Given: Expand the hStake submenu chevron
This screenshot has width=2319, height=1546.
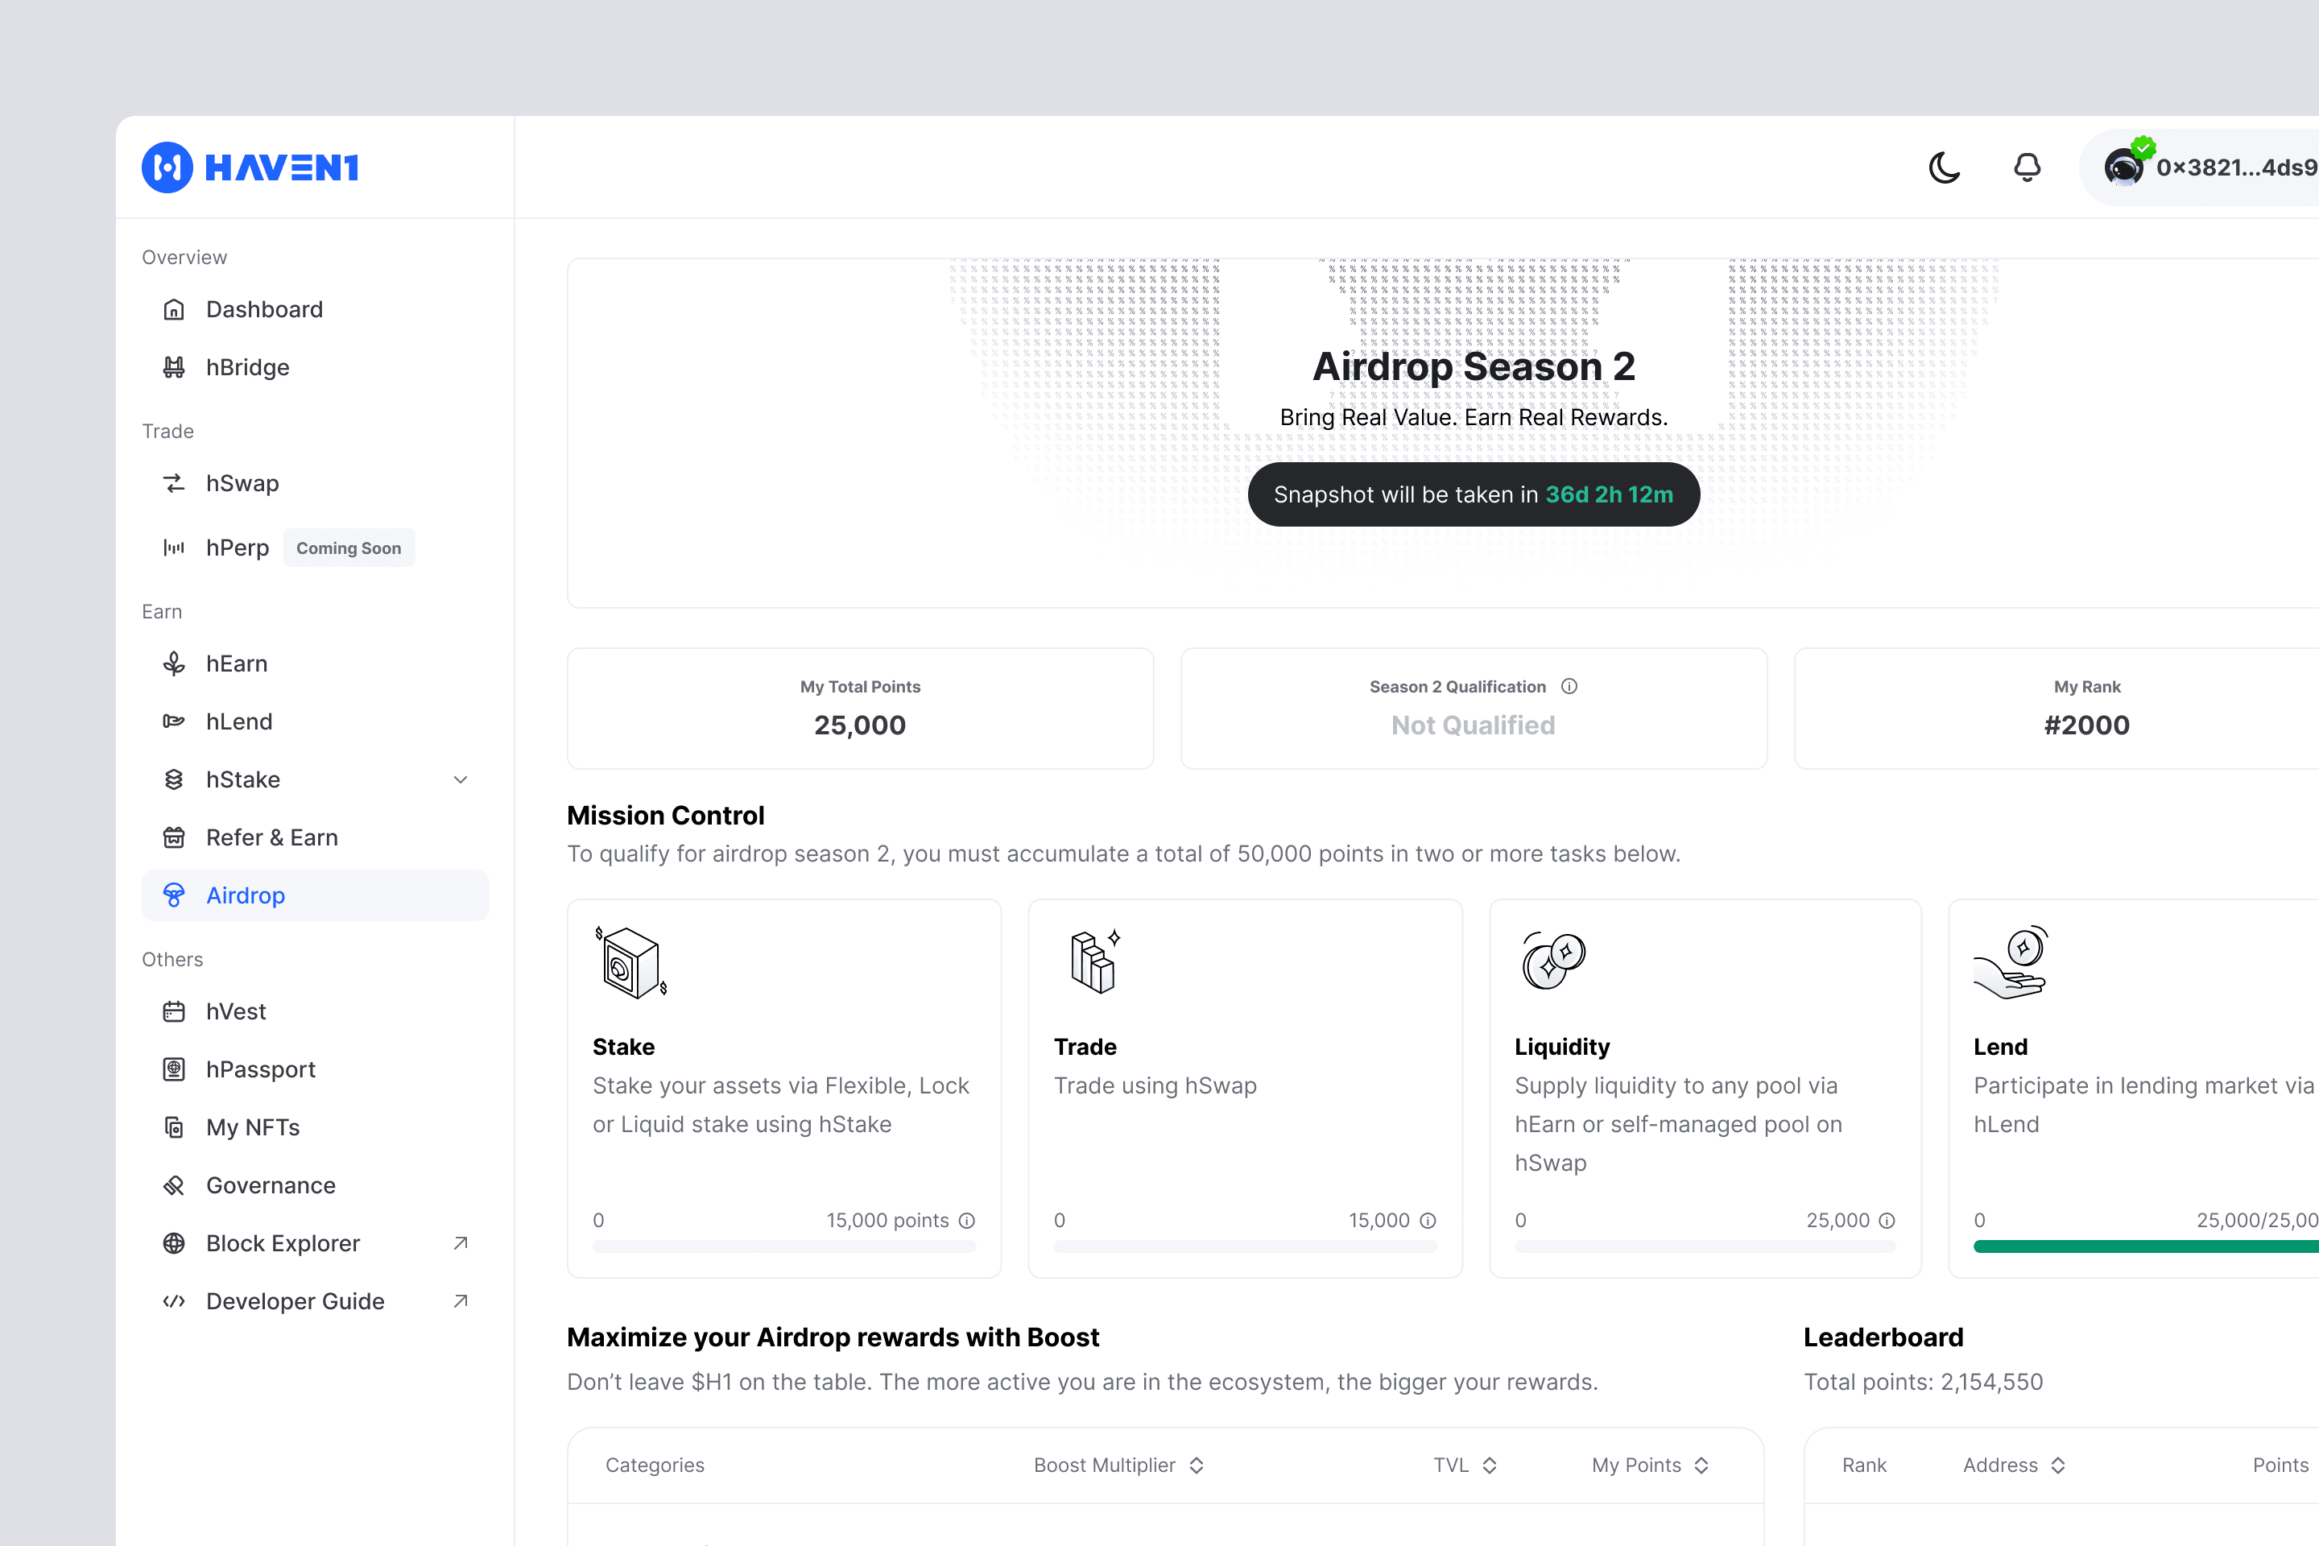Looking at the screenshot, I should pos(461,780).
